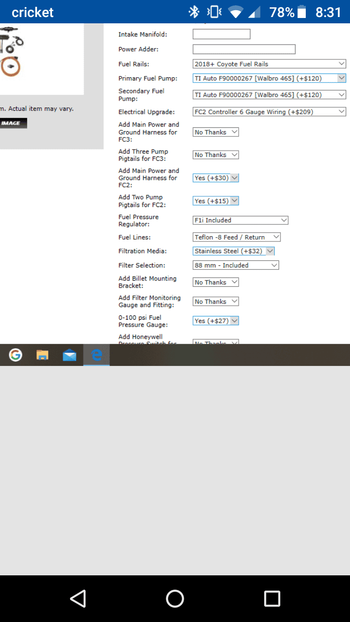Open the Secondary Fuel Pump dropdown
350x622 pixels.
pyautogui.click(x=269, y=95)
